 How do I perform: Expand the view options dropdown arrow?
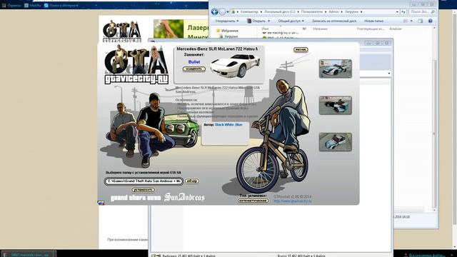click(411, 21)
